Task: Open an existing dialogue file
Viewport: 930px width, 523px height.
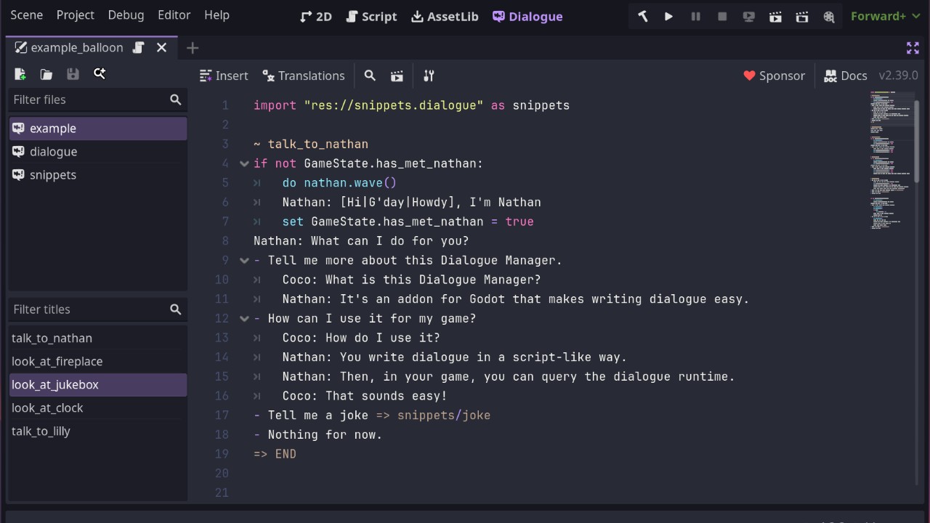Action: point(46,73)
